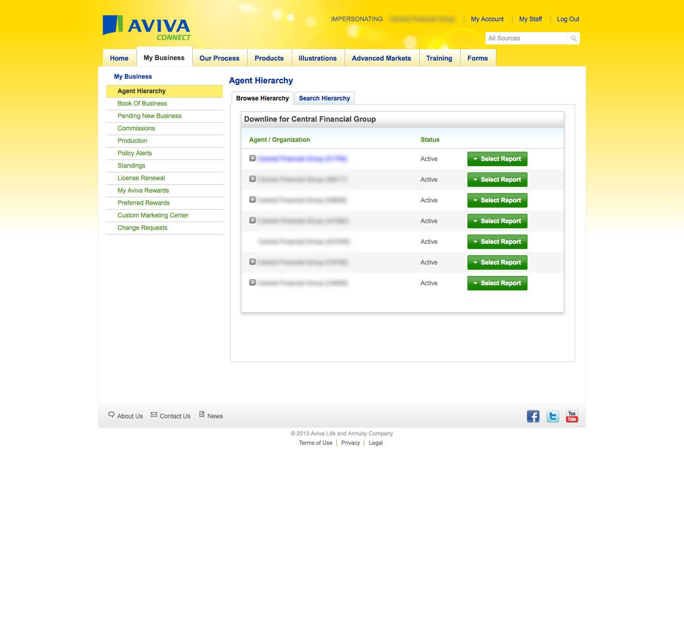The width and height of the screenshot is (684, 627).
Task: Click the News document icon
Action: pos(202,414)
